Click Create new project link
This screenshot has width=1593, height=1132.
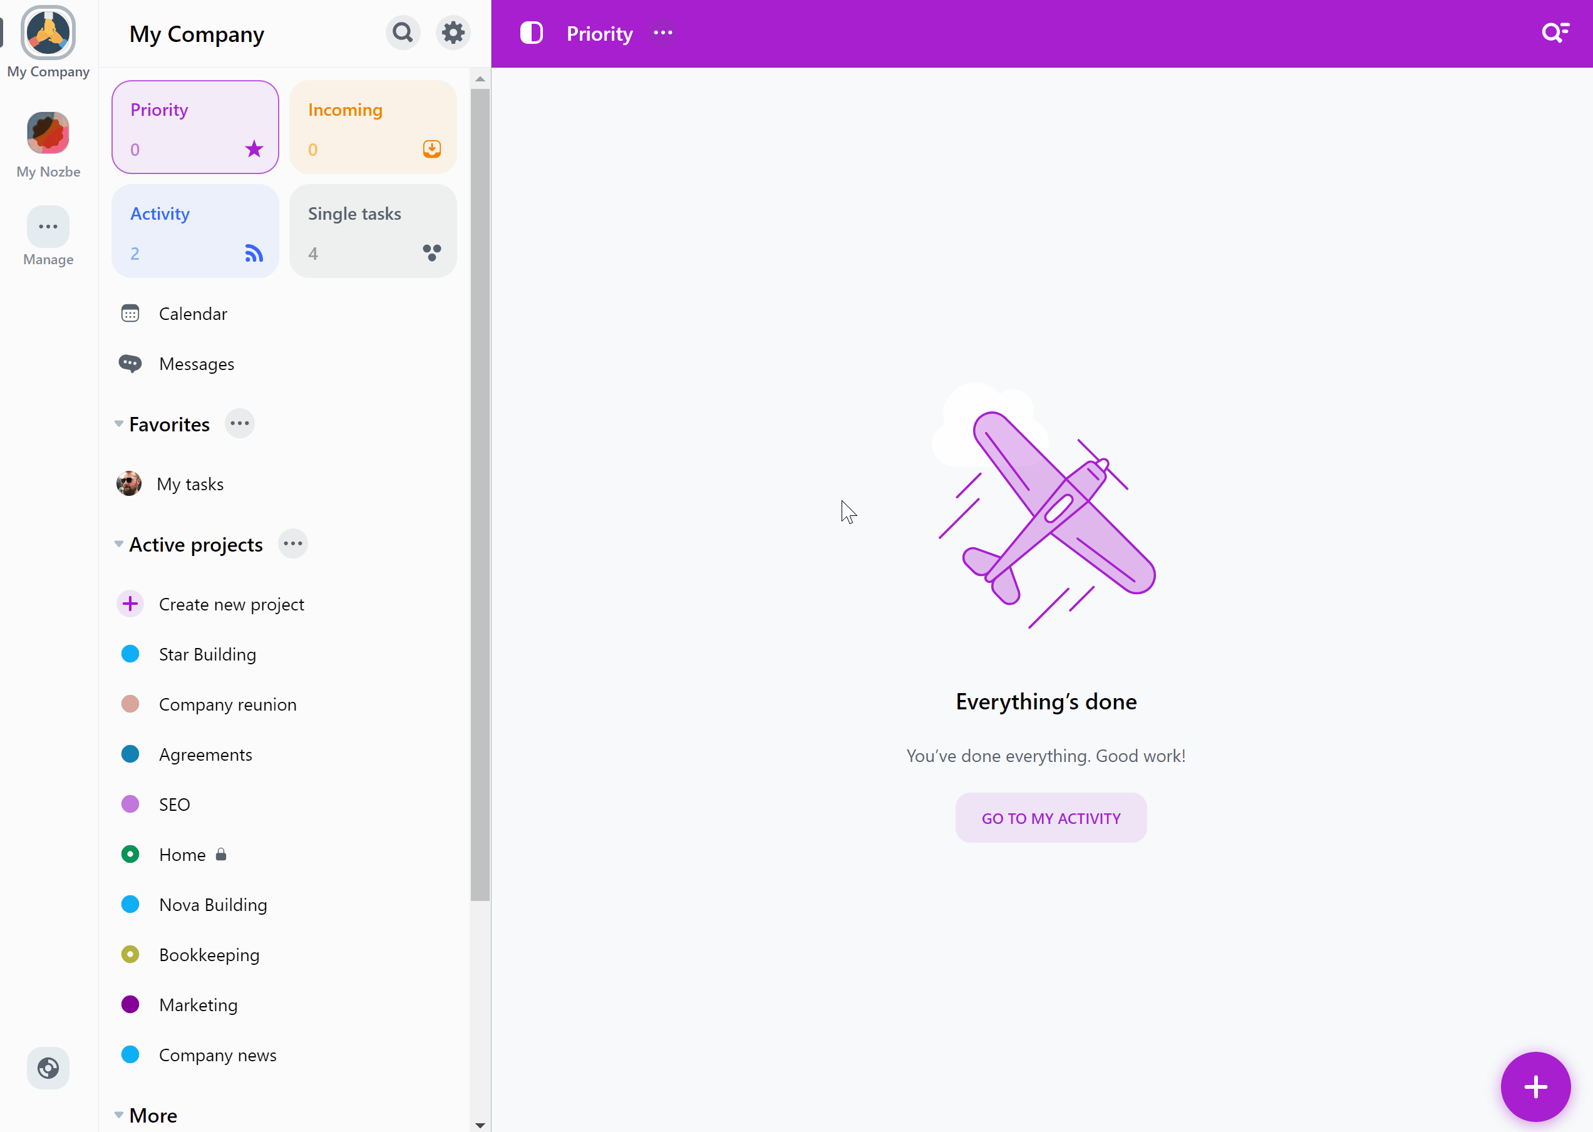click(230, 604)
